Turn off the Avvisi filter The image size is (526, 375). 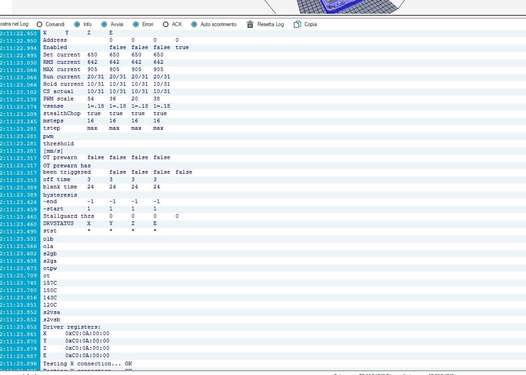point(104,24)
